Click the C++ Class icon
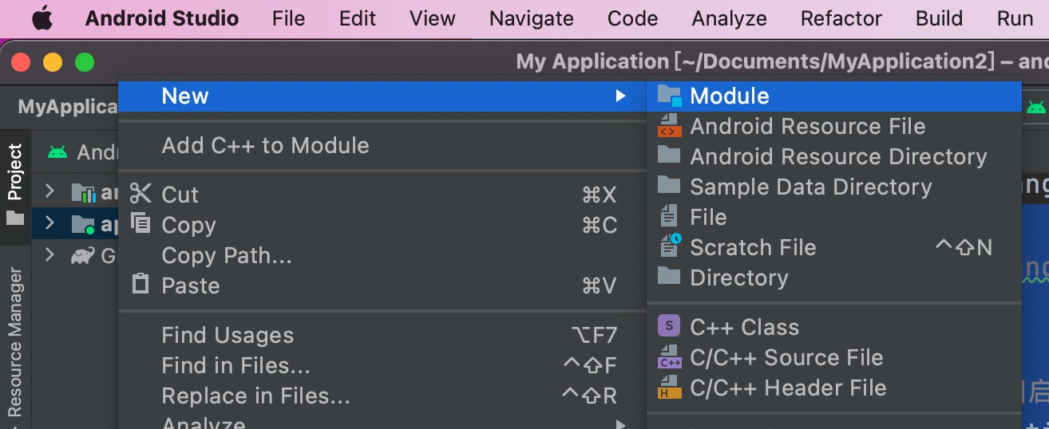The height and width of the screenshot is (429, 1049). coord(669,327)
